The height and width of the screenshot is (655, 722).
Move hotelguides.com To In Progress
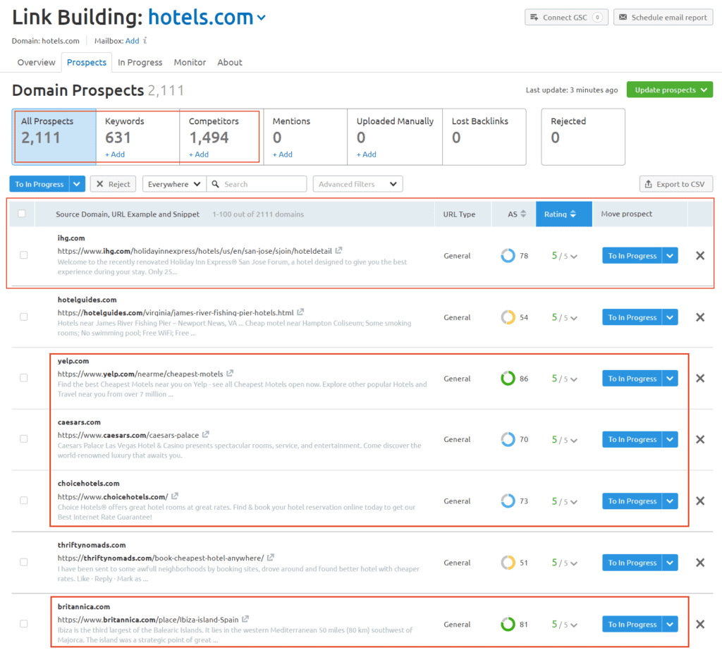632,317
